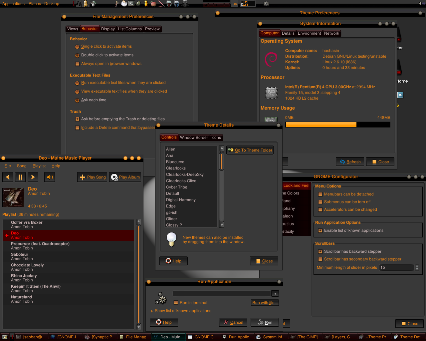
Task: Select 'Ask each time' option
Action: pyautogui.click(x=91, y=100)
